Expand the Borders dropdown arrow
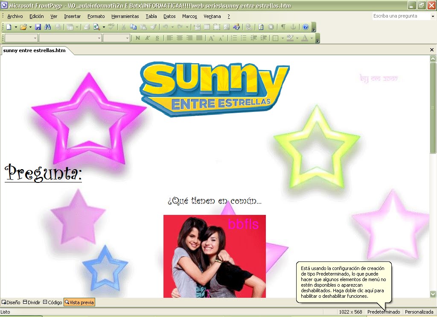The height and width of the screenshot is (317, 437). pos(283,38)
